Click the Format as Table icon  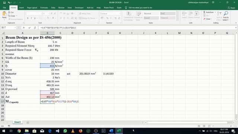pyautogui.click(x=138, y=14)
